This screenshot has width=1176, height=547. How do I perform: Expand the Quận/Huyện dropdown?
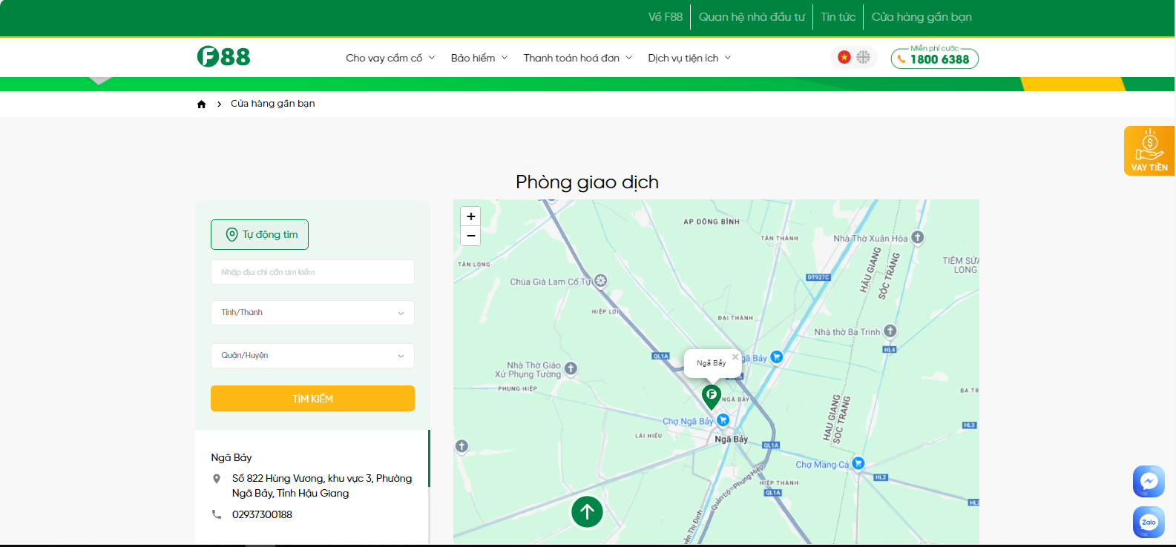click(x=312, y=356)
